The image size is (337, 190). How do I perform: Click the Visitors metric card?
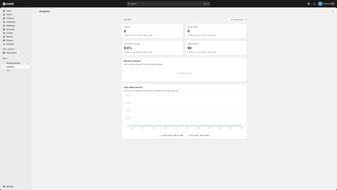click(152, 31)
